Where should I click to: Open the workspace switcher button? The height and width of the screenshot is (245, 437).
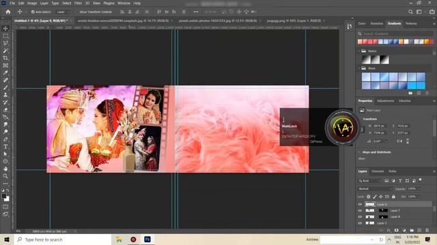pos(419,12)
